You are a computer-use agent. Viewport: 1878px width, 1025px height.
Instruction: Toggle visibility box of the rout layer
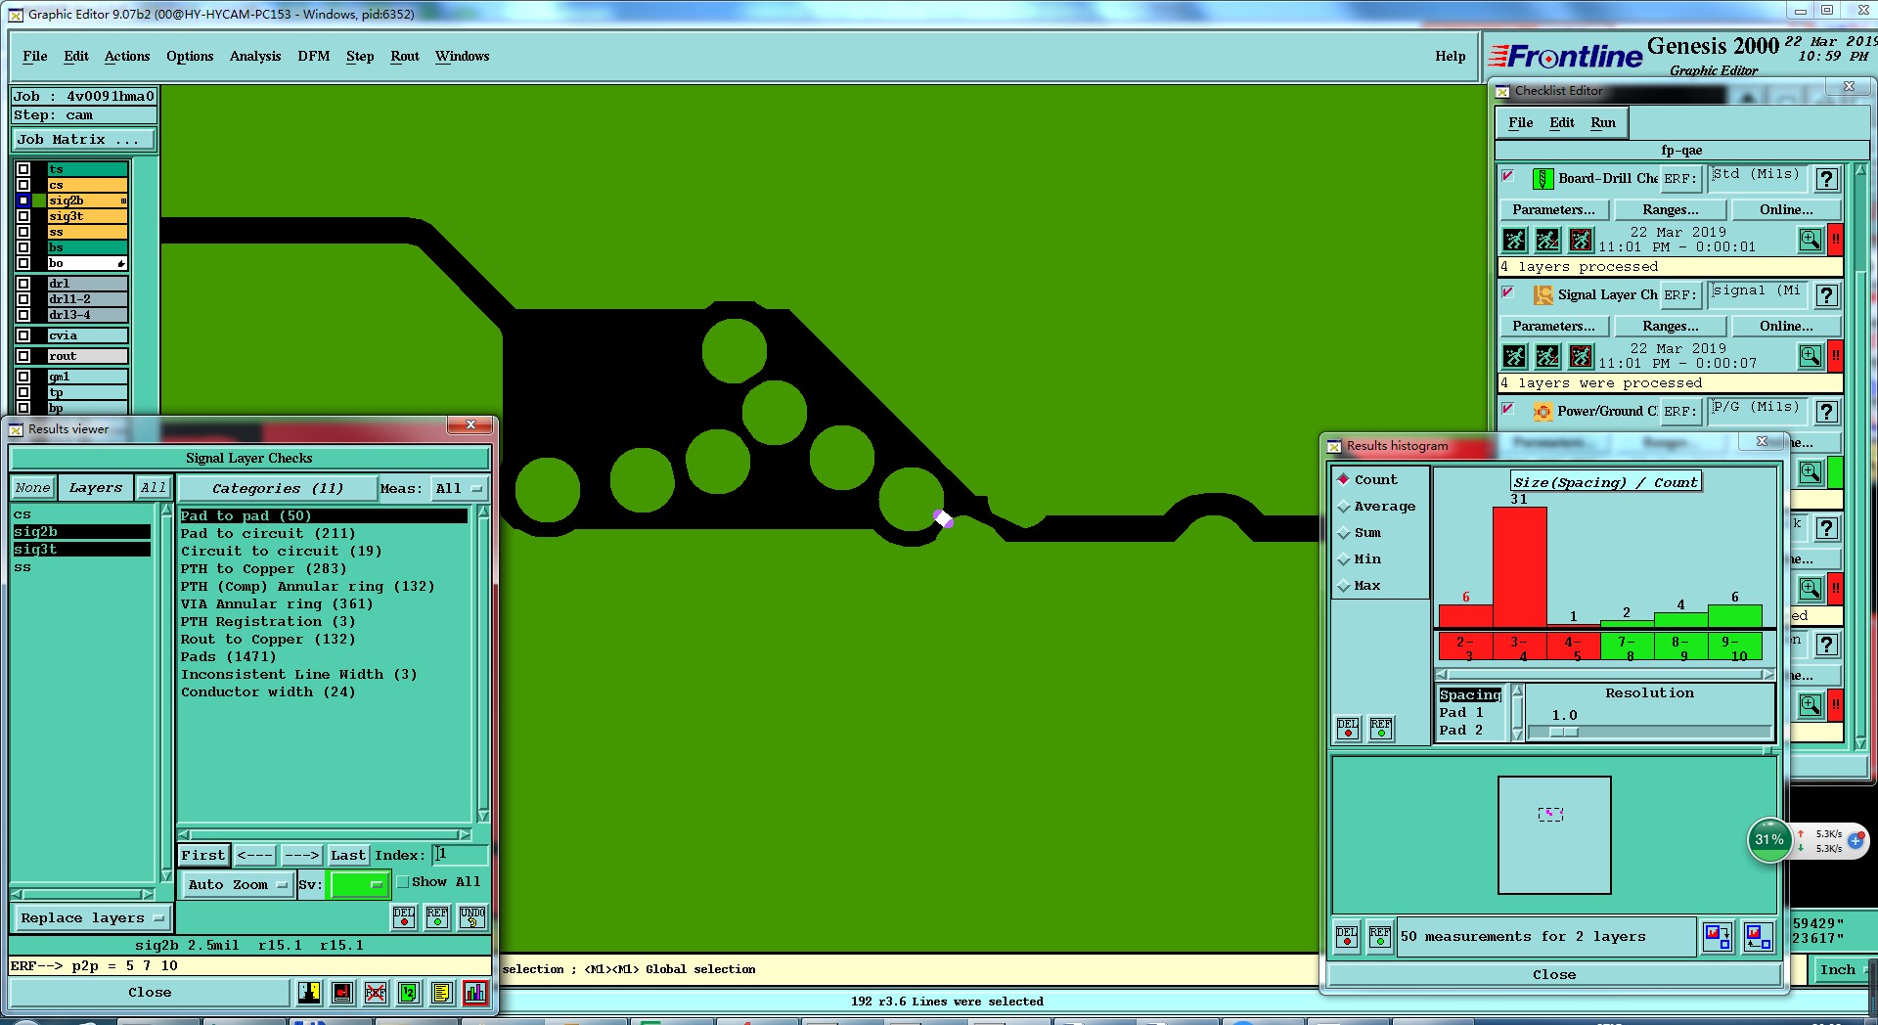(23, 356)
